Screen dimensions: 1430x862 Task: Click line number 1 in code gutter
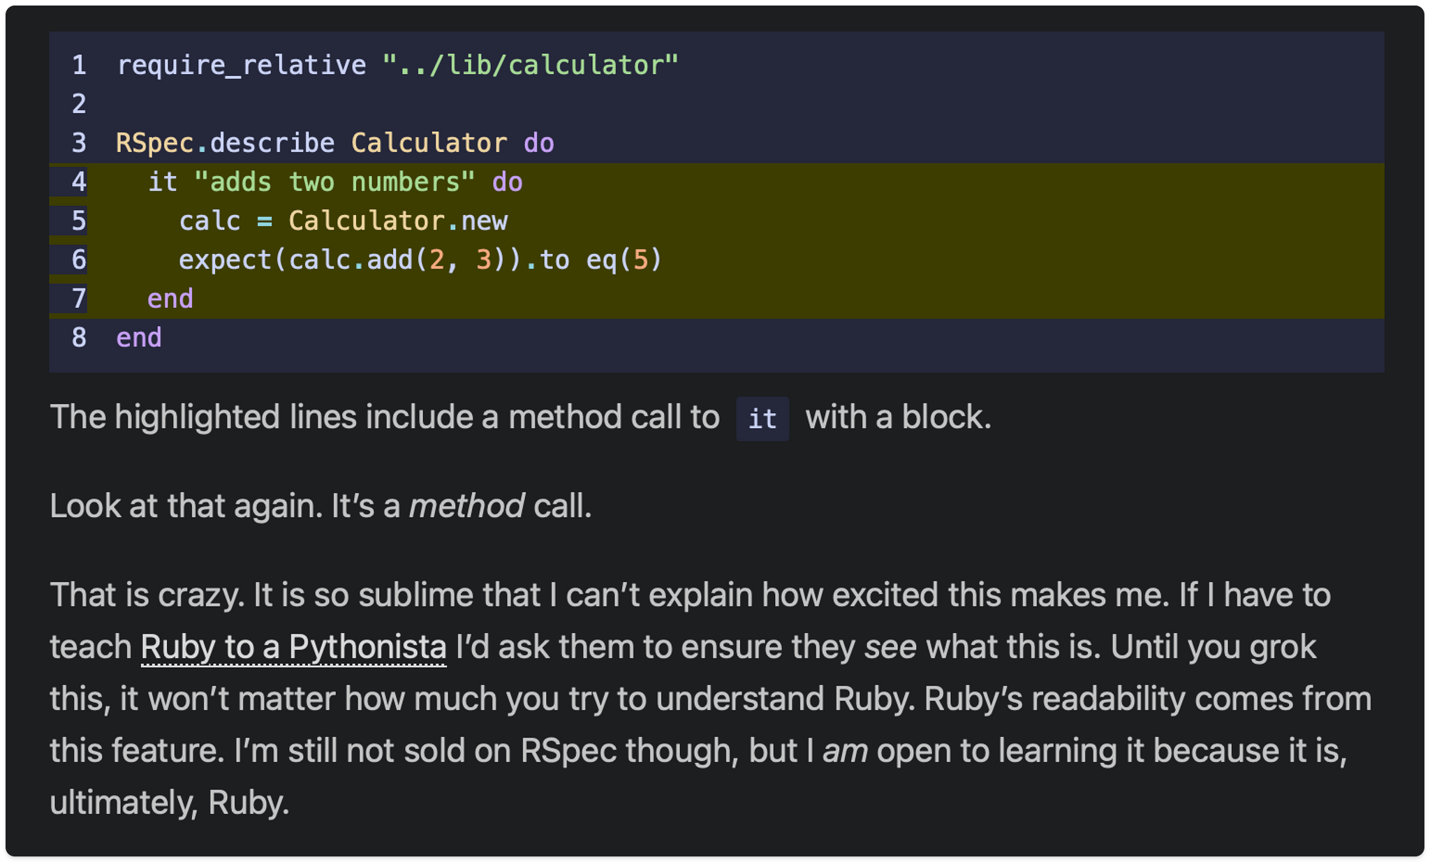point(79,66)
